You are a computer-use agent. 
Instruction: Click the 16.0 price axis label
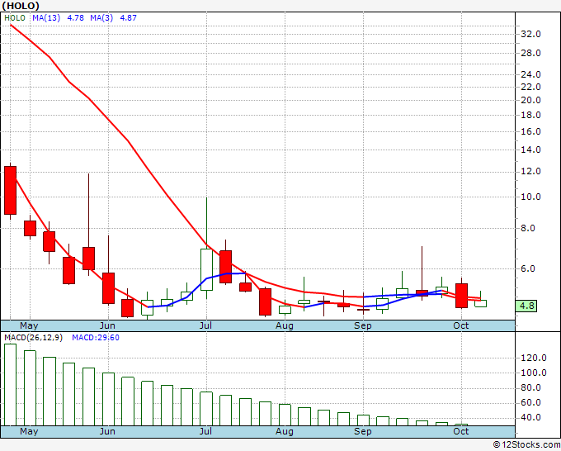tap(530, 131)
